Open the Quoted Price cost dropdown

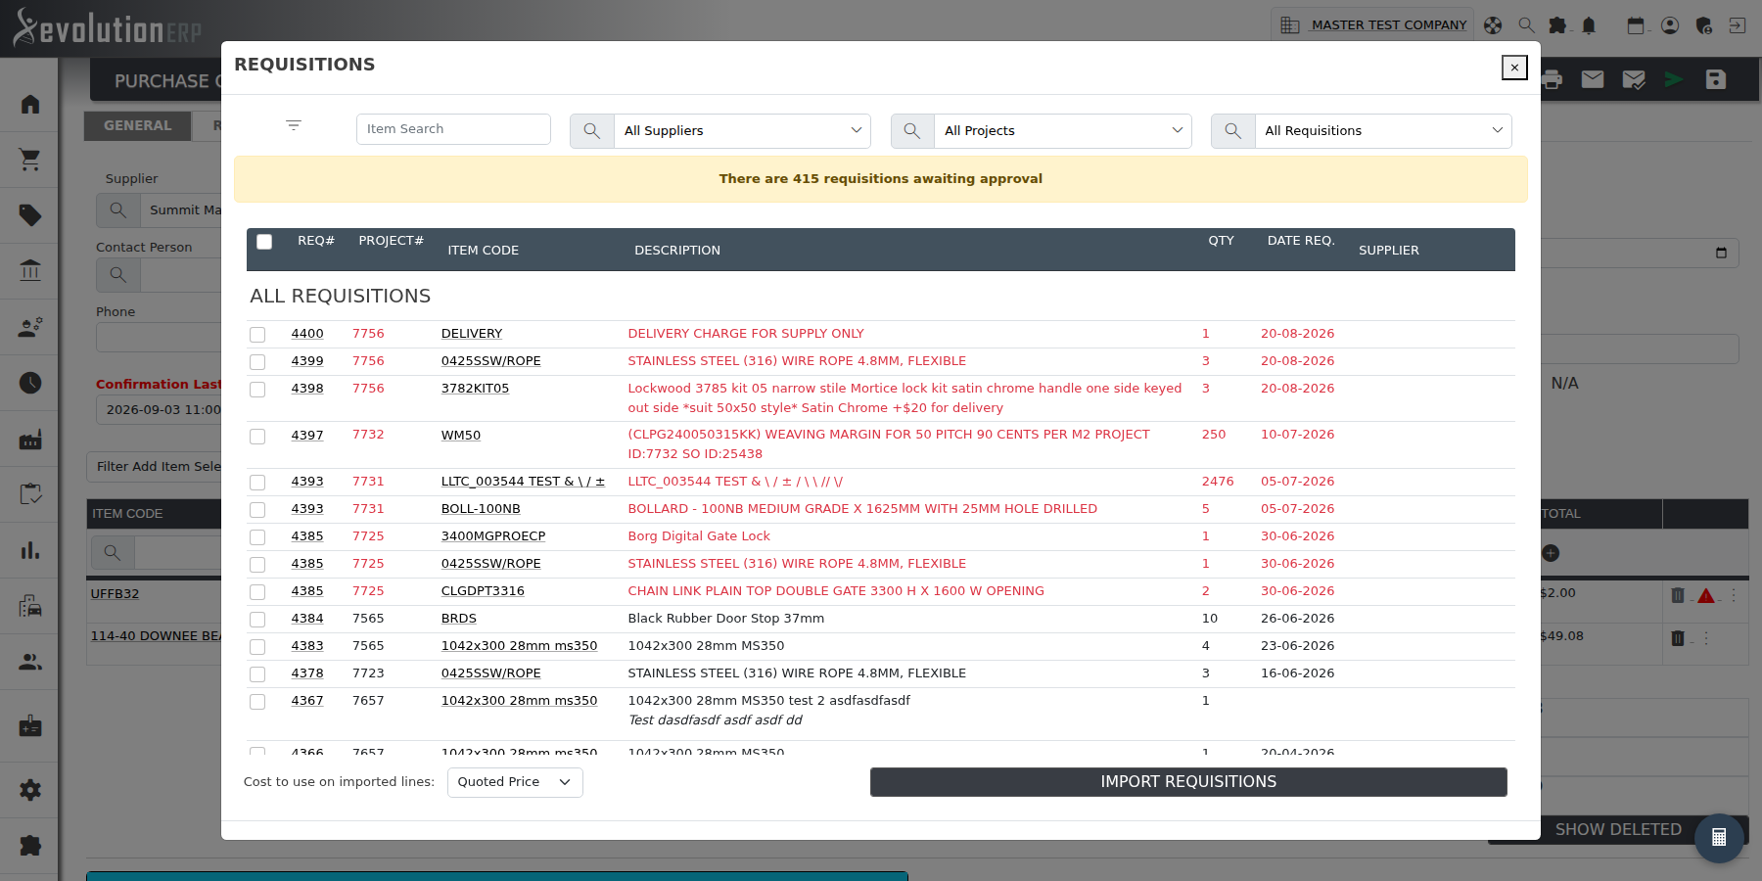[515, 782]
